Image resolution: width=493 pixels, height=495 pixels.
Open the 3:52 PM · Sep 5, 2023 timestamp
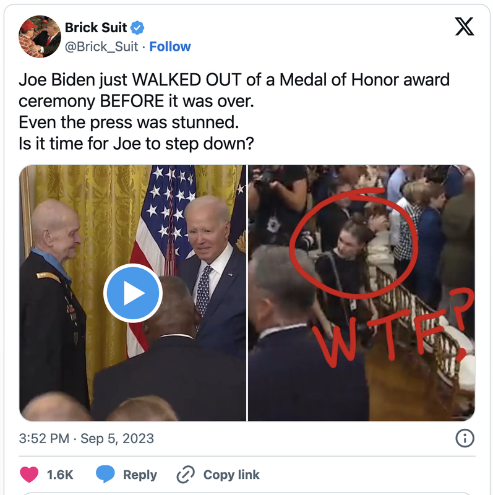[86, 438]
